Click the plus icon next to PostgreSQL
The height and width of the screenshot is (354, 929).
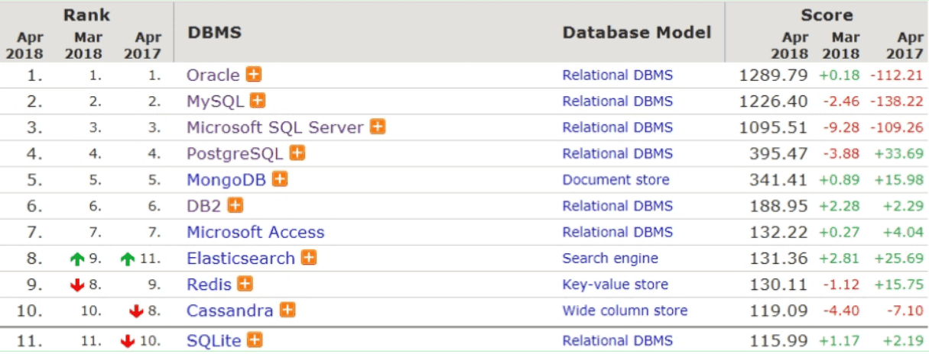click(x=297, y=153)
